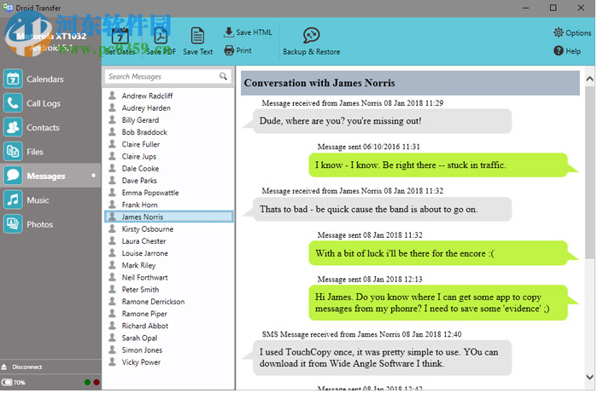Click the Save Text document icon
597x393 pixels.
click(197, 36)
